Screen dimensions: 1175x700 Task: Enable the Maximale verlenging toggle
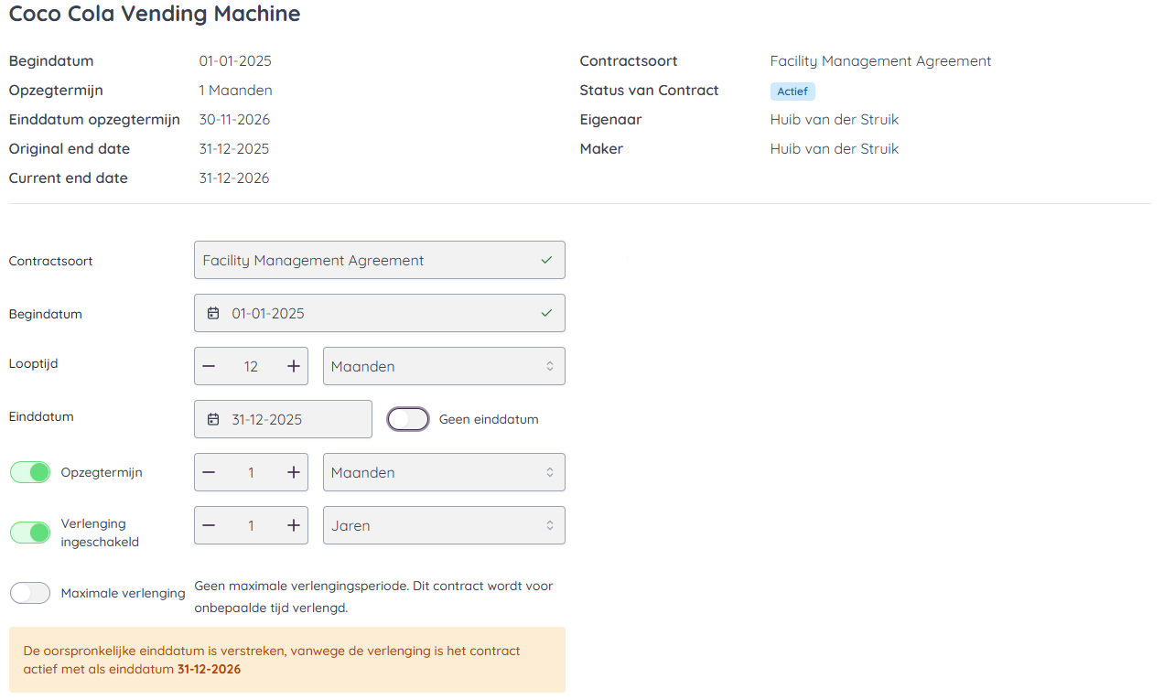point(30,593)
